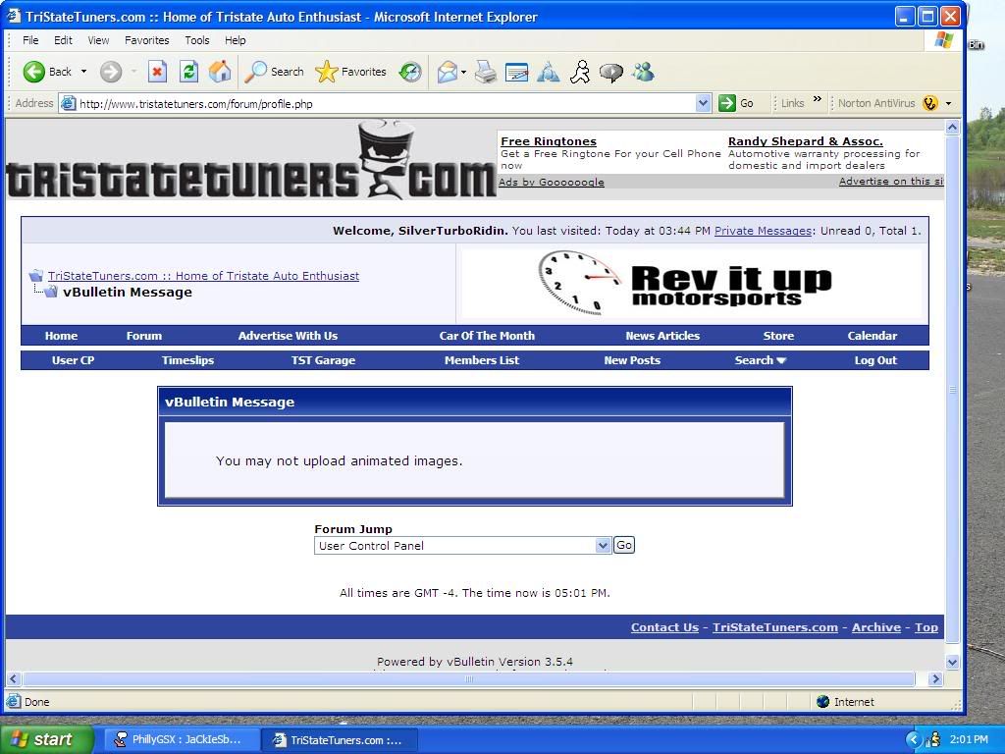
Task: Click the breadcrumb folder icon
Action: coord(36,276)
